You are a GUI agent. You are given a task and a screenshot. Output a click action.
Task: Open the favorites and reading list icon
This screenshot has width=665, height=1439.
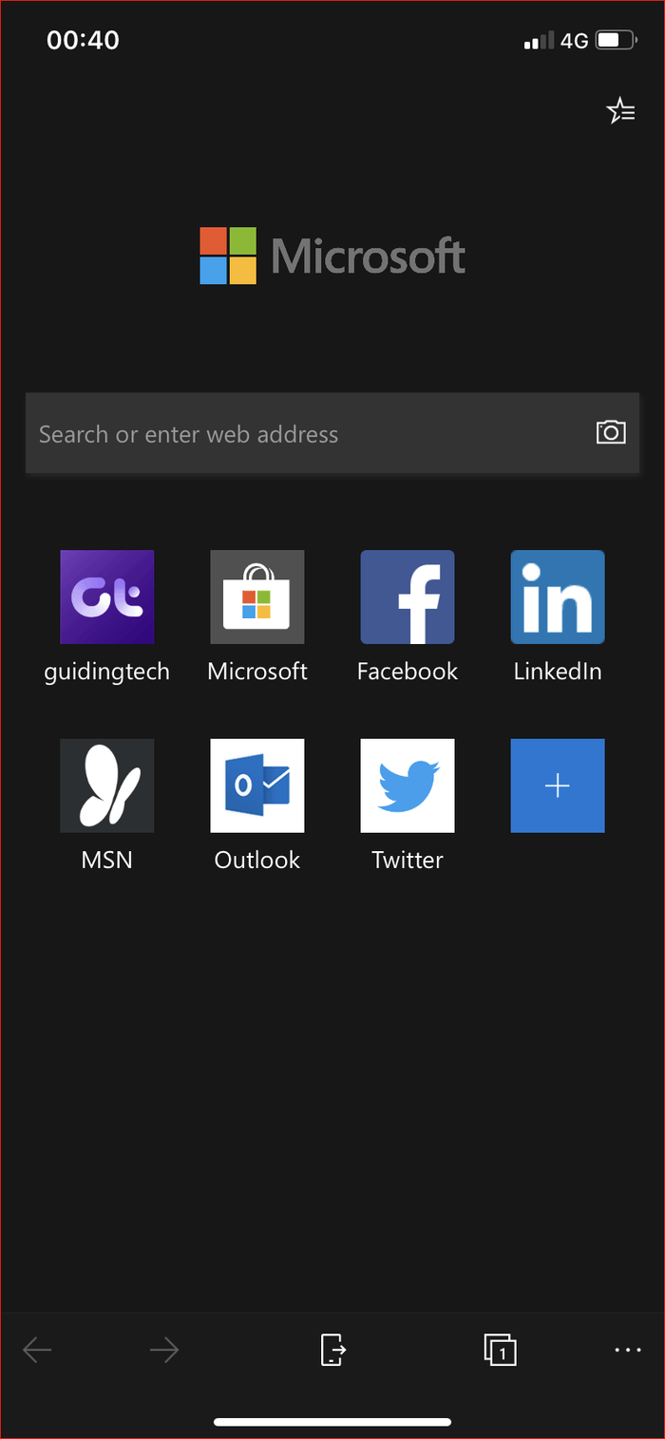pos(620,111)
